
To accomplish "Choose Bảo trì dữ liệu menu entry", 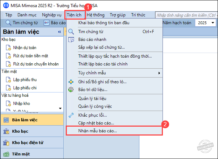I will click(x=115, y=90).
